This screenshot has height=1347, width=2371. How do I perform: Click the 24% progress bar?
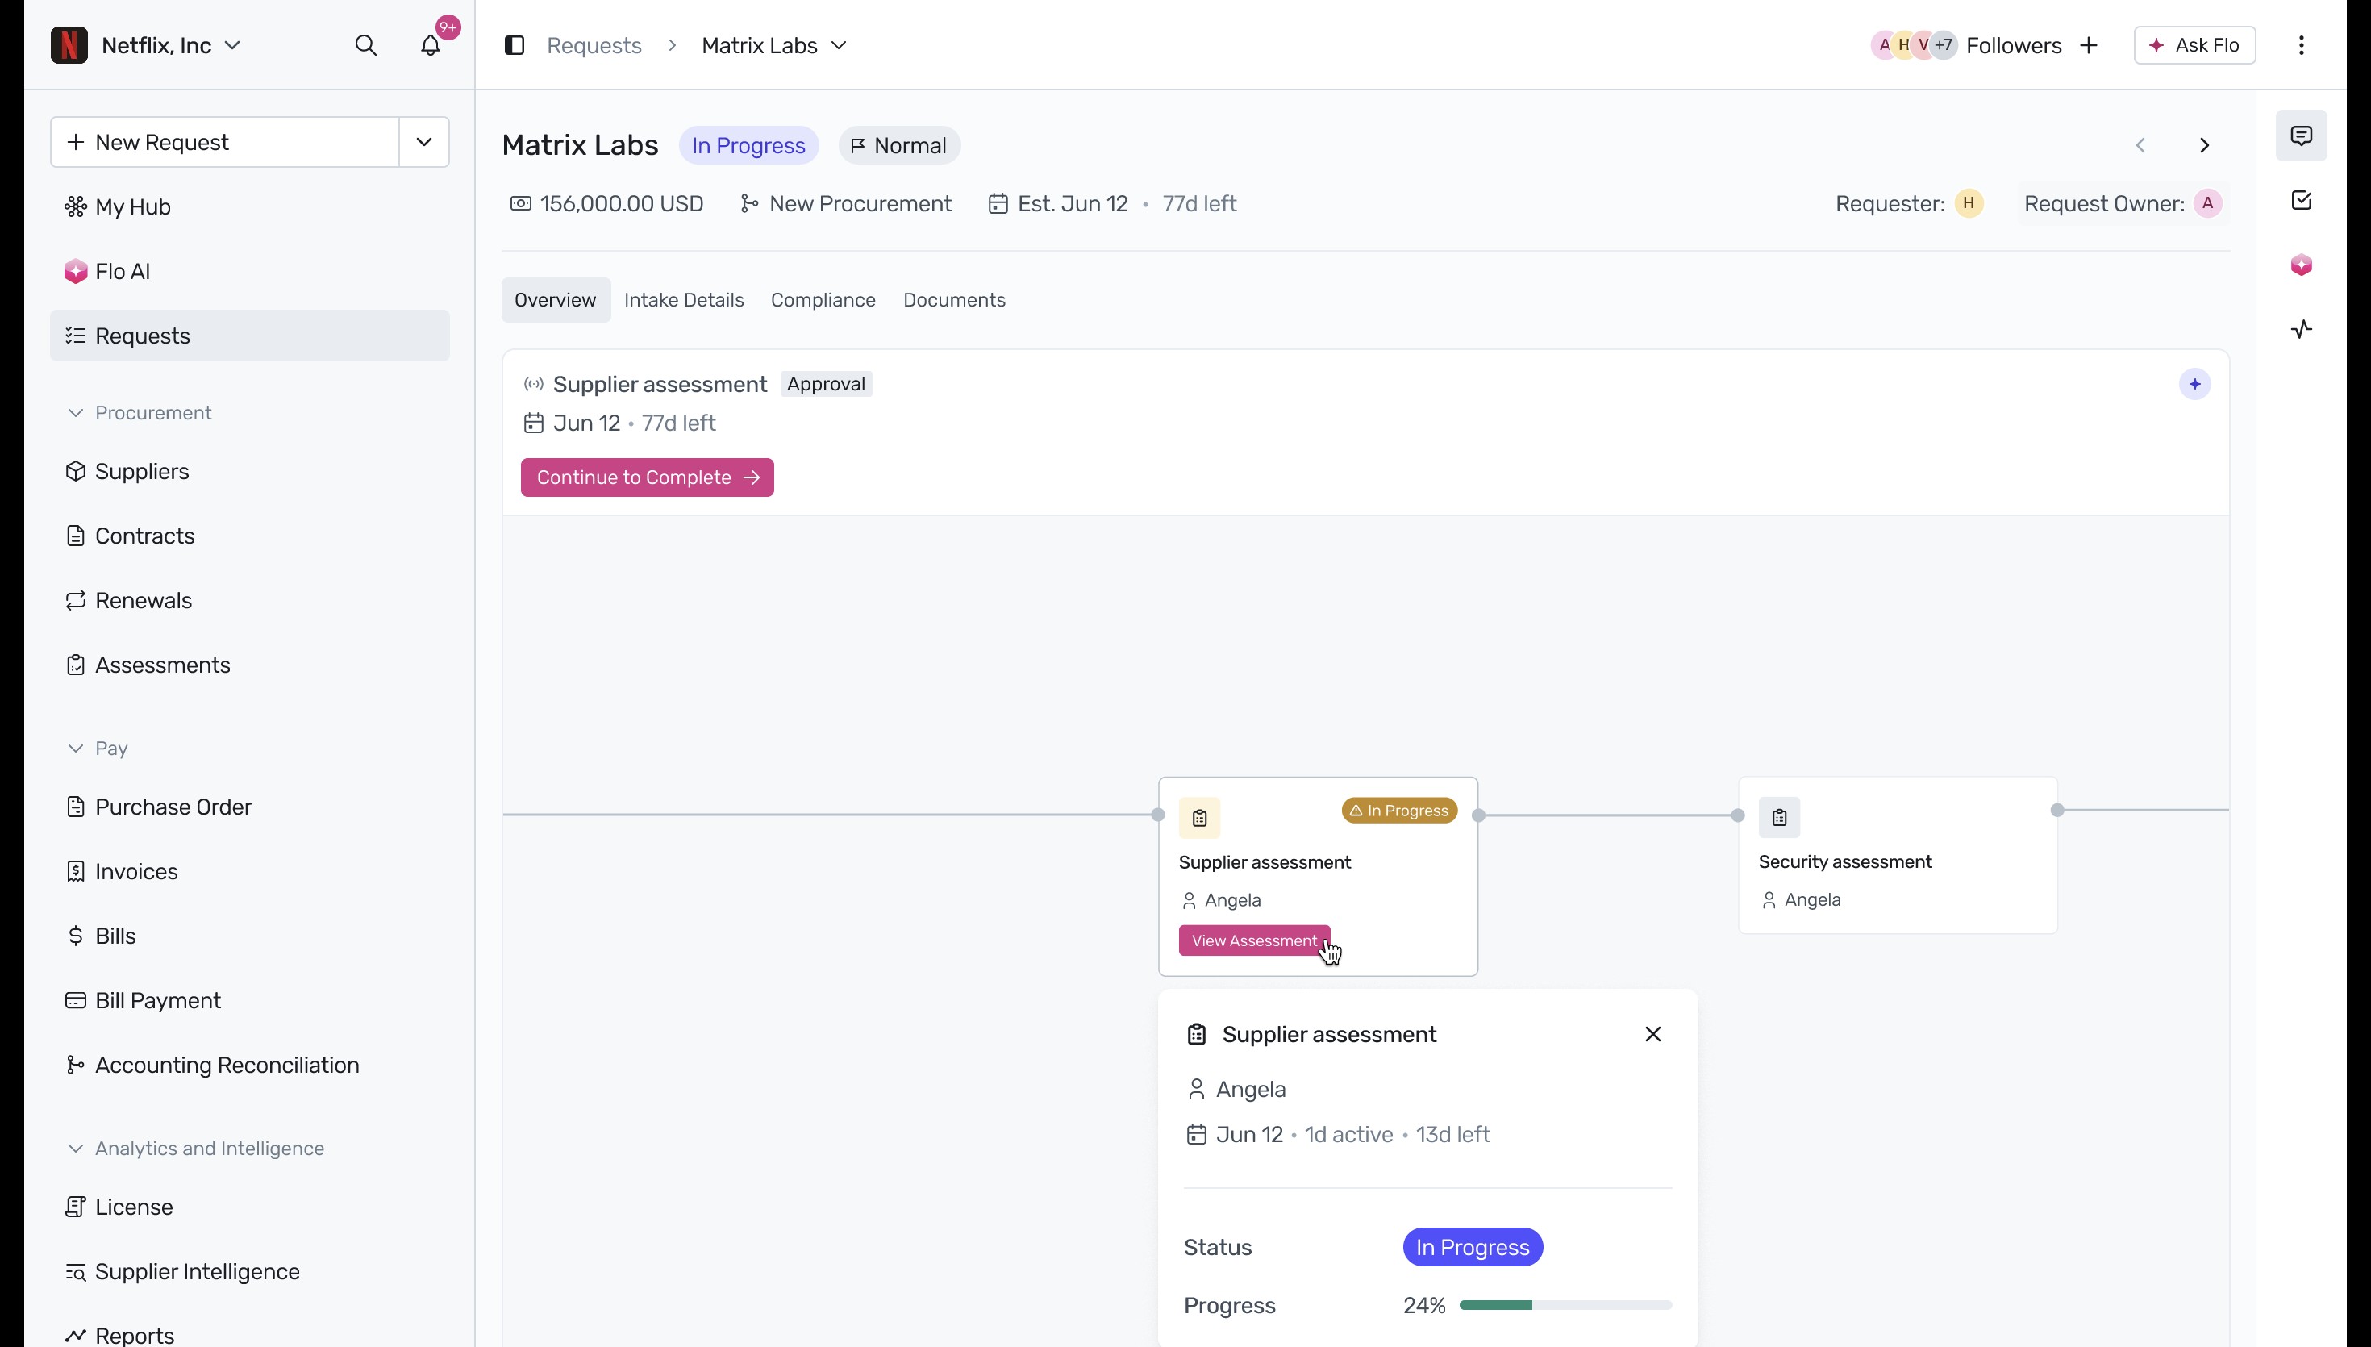[x=1565, y=1305]
